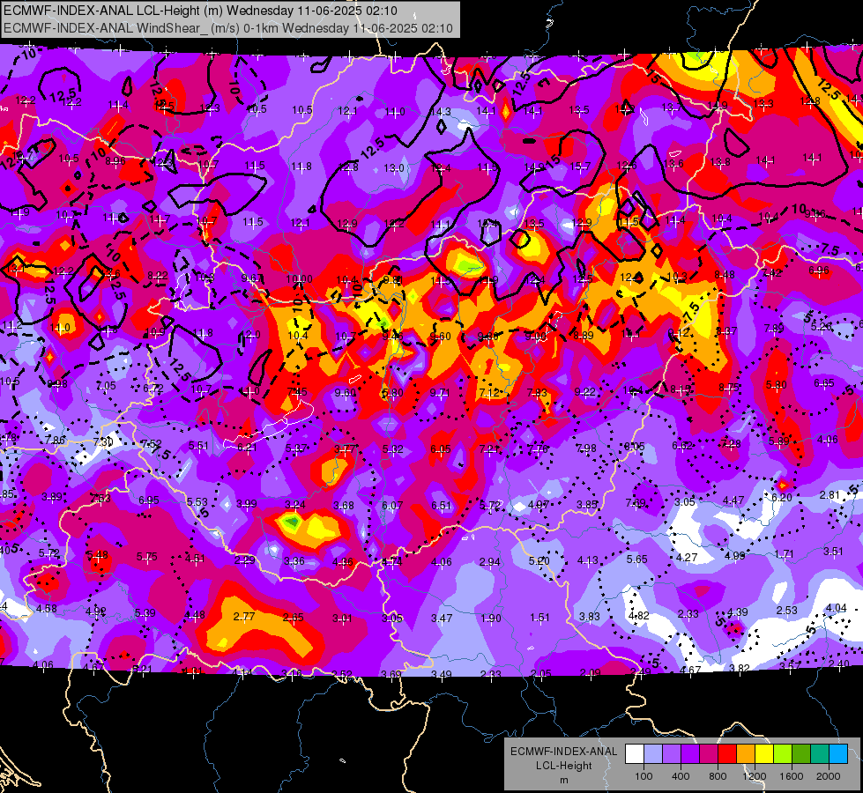
Task: Click the legend tick label 2000
Action: coord(829,776)
